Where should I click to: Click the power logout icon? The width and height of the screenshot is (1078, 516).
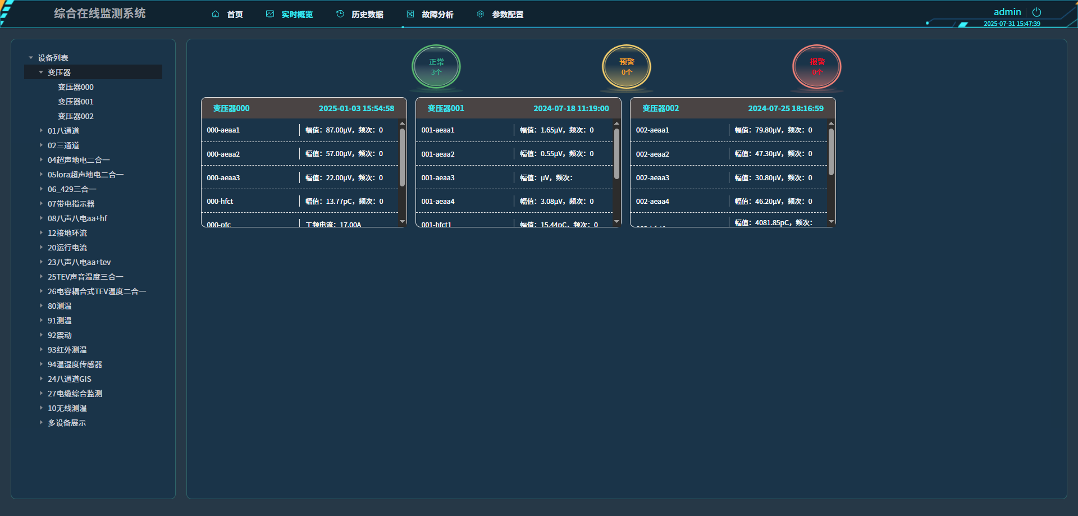(x=1036, y=12)
